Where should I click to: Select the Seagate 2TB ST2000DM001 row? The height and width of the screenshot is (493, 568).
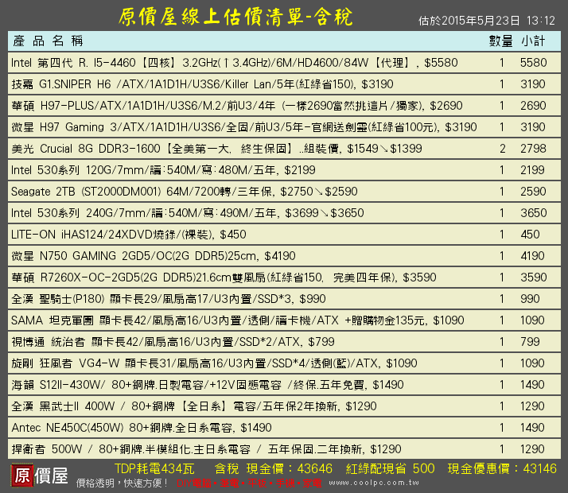[x=284, y=192]
